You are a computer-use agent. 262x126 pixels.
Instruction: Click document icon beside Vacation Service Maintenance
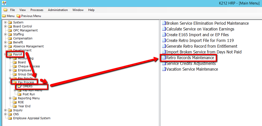164,69
